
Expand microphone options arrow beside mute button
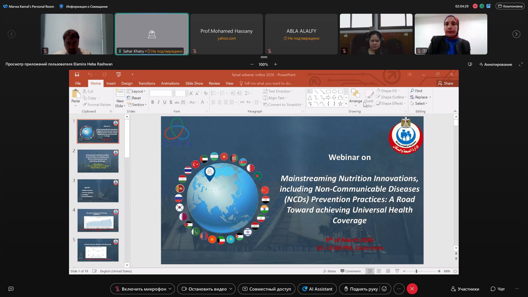coord(170,289)
